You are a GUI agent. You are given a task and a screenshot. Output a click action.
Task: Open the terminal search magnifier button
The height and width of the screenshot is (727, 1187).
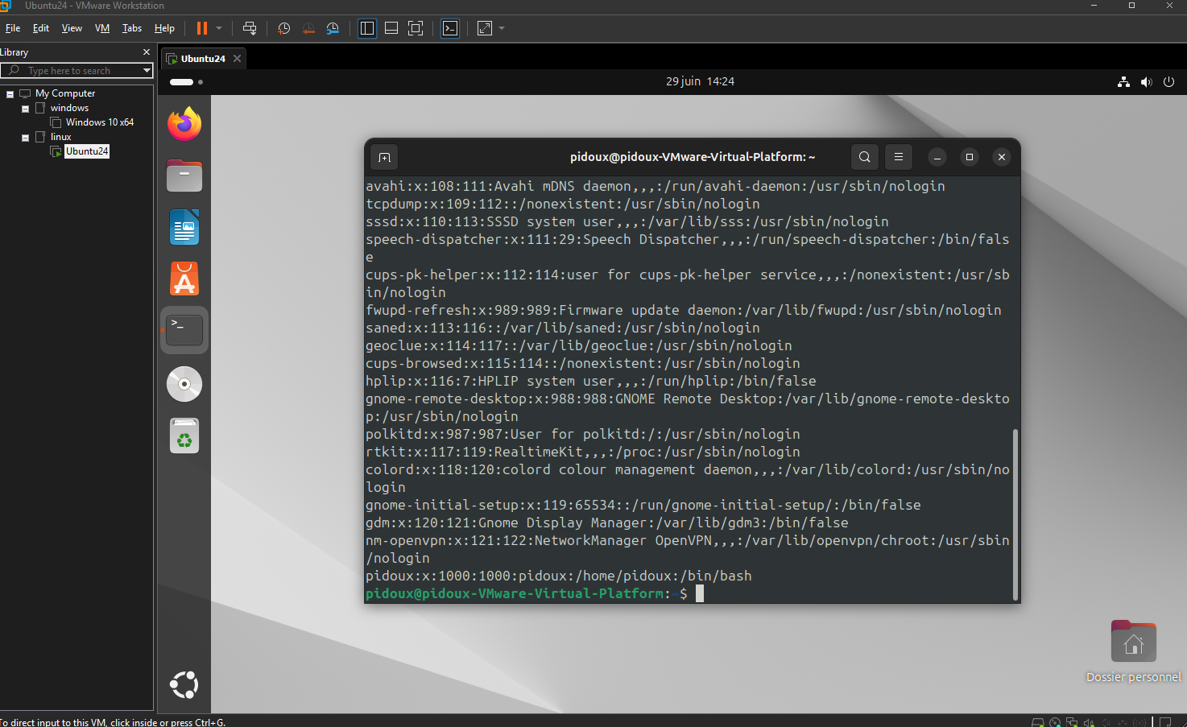864,157
